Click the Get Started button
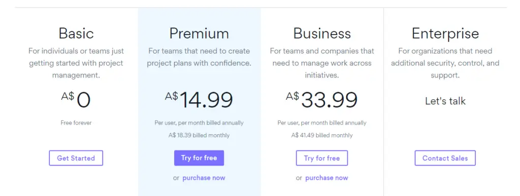The height and width of the screenshot is (196, 520). coord(76,158)
